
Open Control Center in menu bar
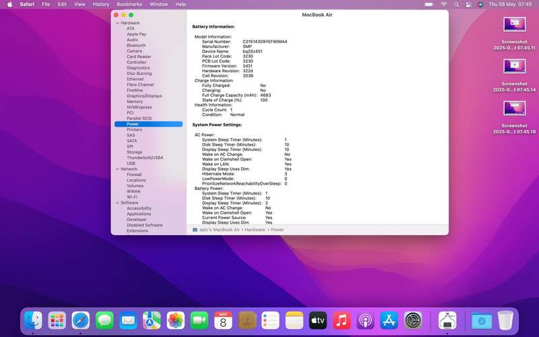coord(468,5)
